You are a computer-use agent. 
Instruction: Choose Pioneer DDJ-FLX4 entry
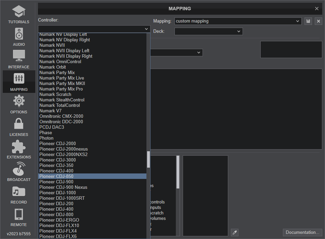[x=92, y=231]
